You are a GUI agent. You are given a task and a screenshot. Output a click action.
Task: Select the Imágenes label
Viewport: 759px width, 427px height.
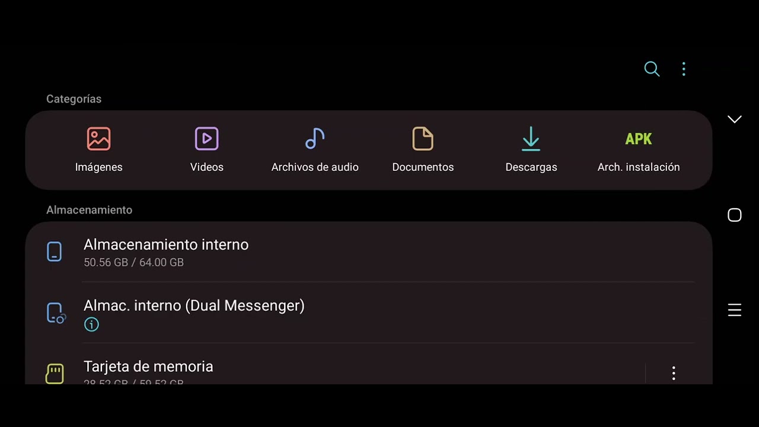[98, 167]
